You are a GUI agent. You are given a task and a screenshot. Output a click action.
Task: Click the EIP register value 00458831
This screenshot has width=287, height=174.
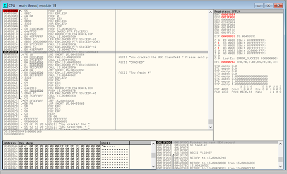(228, 36)
